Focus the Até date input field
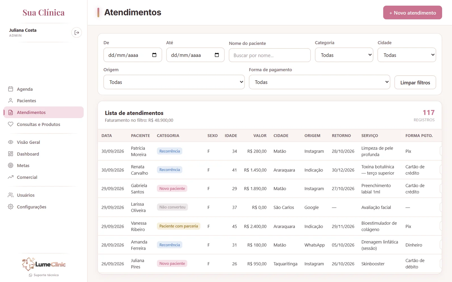Viewport: 452px width, 282px height. coord(195,55)
